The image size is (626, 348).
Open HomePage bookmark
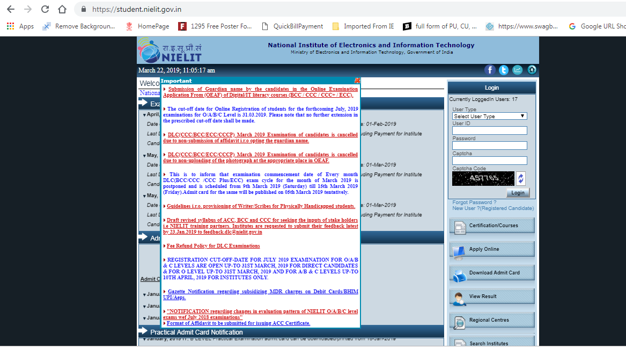point(148,26)
